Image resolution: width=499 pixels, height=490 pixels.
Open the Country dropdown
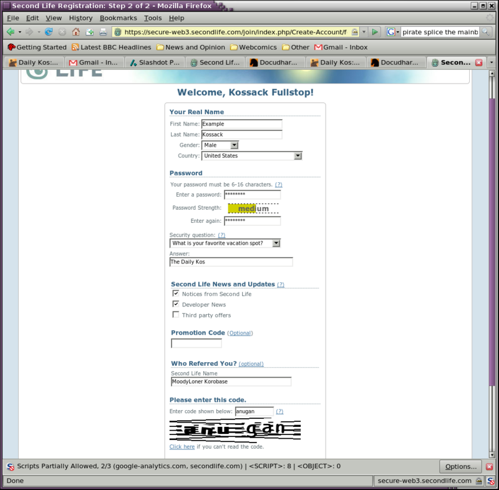252,155
